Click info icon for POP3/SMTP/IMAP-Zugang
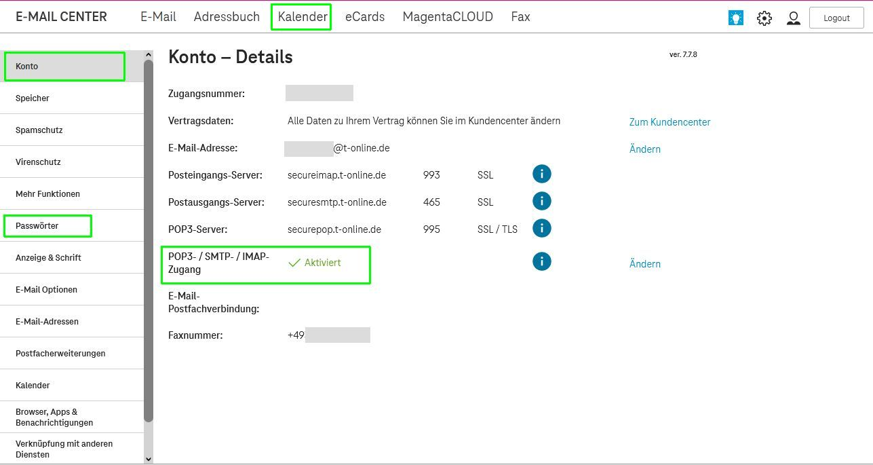The height and width of the screenshot is (465, 873). tap(541, 261)
